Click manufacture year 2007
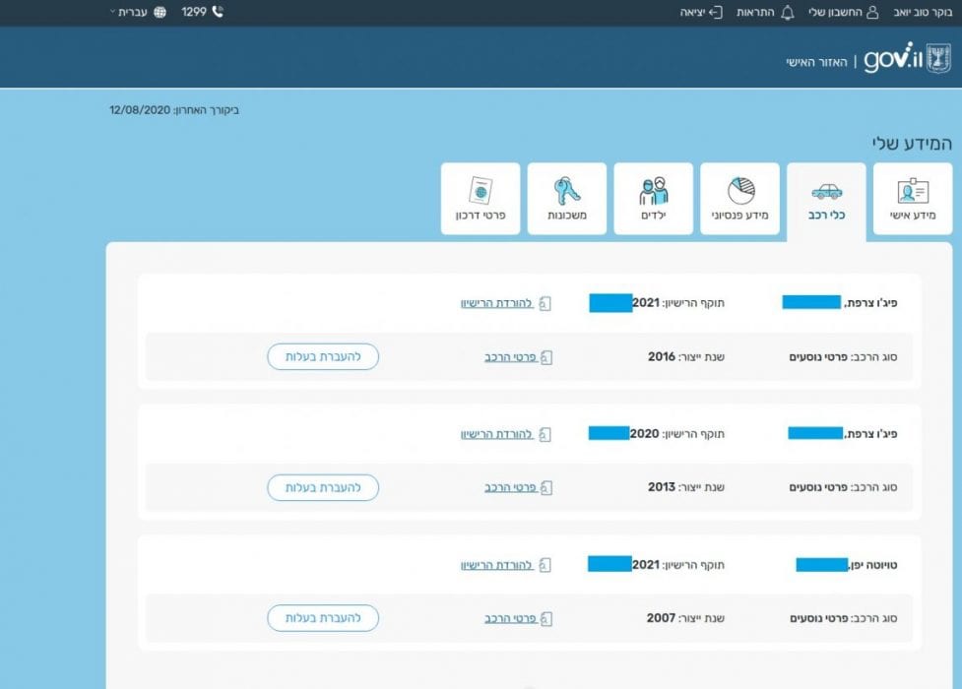 click(x=661, y=618)
